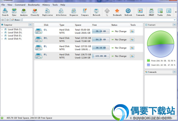Click the E:\ drive icon

pos(39,48)
